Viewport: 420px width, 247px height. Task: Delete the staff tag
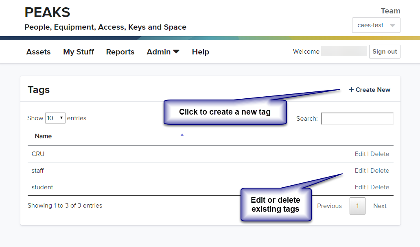[380, 171]
